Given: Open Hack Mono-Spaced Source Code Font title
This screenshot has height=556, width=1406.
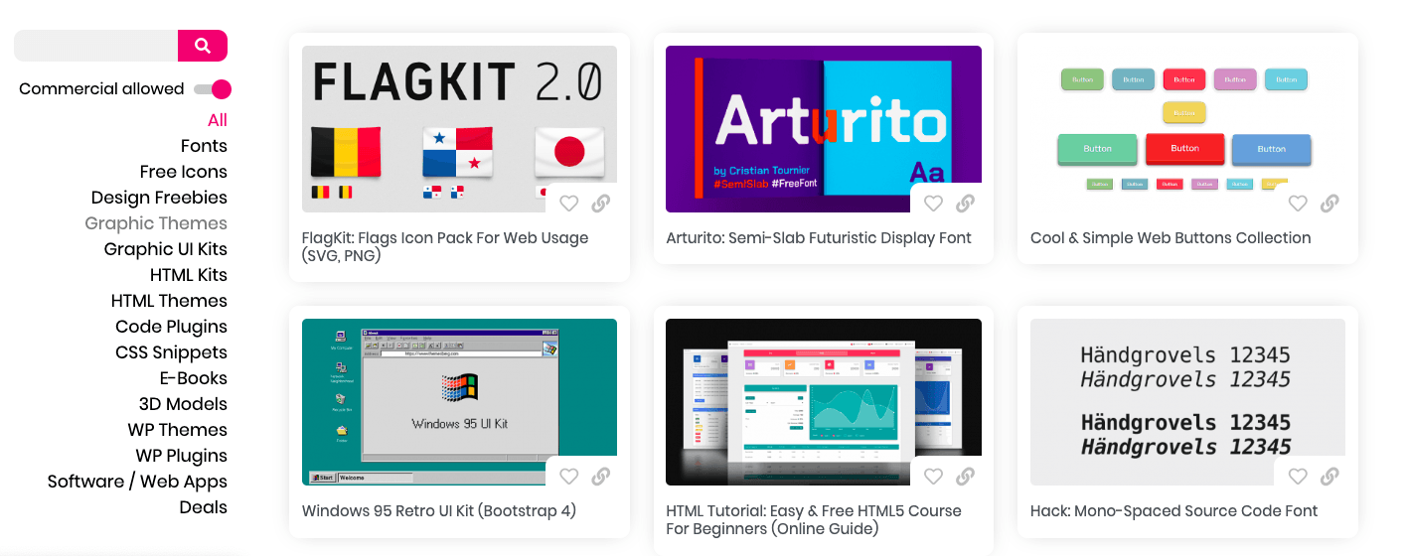Looking at the screenshot, I should (1173, 511).
